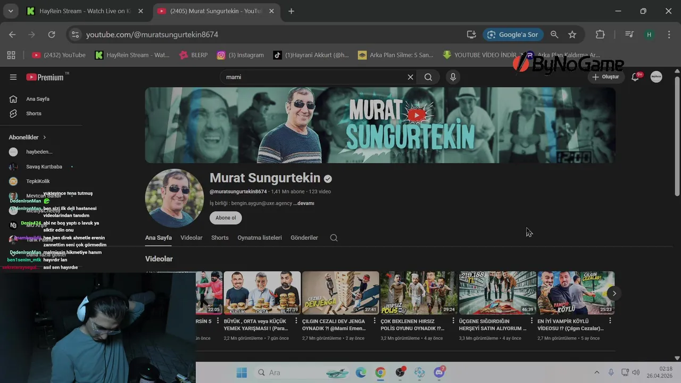
Task: Open TepkiKolik subscription channel
Action: [x=38, y=181]
